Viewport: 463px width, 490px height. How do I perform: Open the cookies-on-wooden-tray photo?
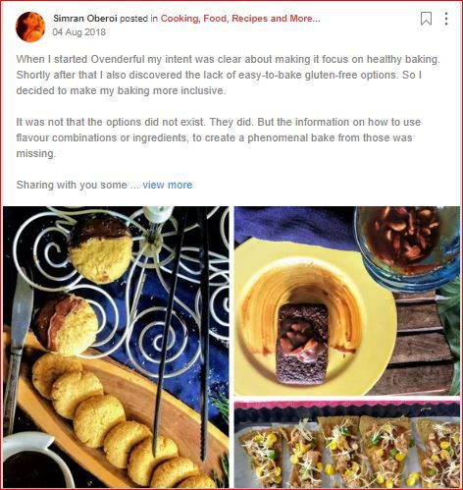(116, 347)
